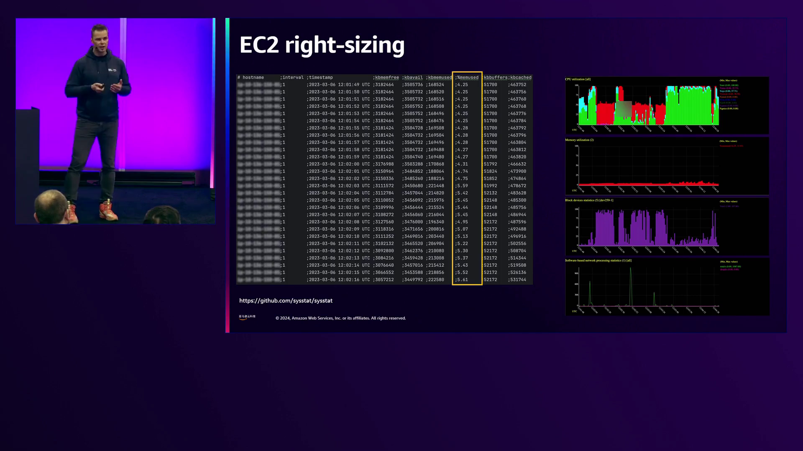Click the kbmemused column header

click(x=440, y=78)
